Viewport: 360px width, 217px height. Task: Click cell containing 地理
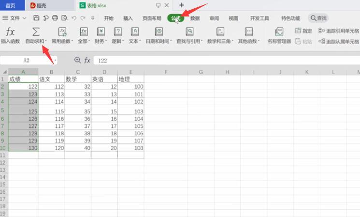130,79
